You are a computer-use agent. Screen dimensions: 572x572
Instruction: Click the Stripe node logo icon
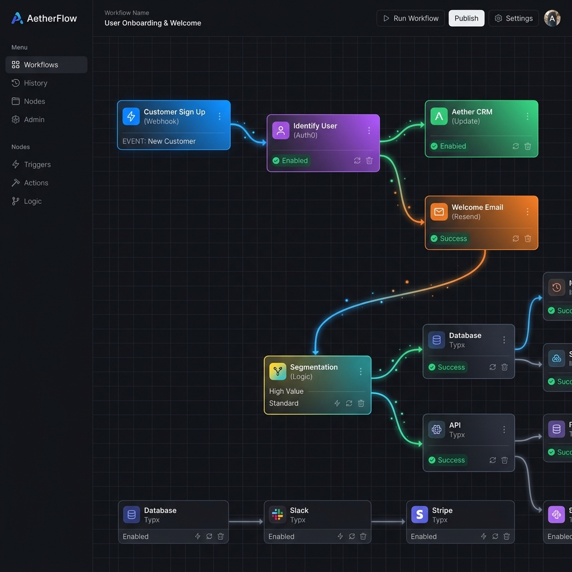point(420,514)
